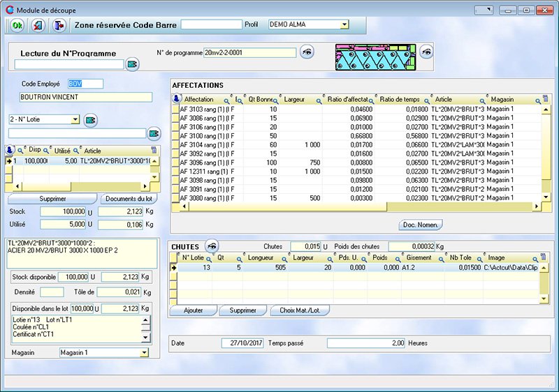Click the green OK validation icon
The width and height of the screenshot is (559, 392).
[x=17, y=24]
